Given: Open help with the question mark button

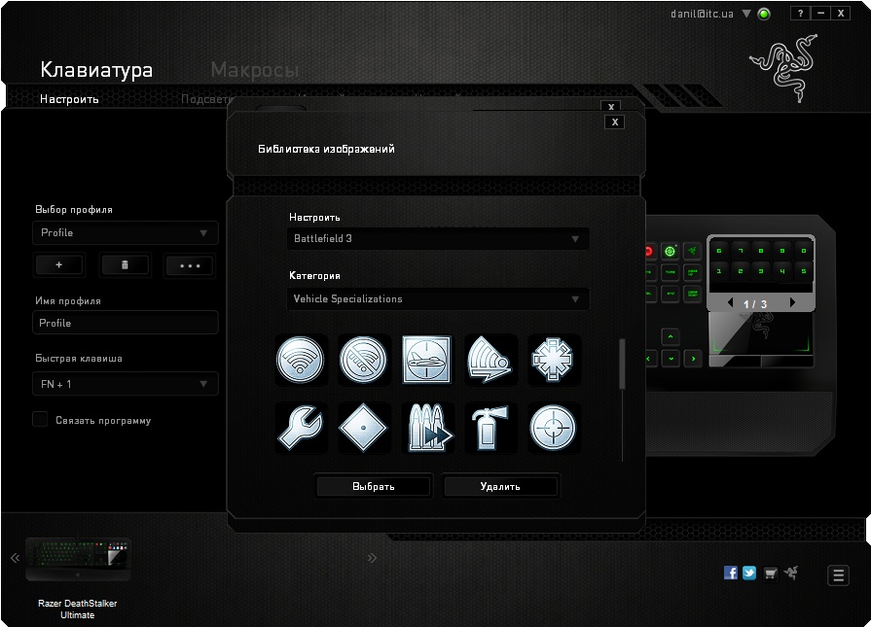Looking at the screenshot, I should [x=800, y=14].
